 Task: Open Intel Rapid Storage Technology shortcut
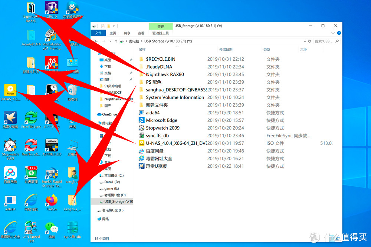click(52, 177)
